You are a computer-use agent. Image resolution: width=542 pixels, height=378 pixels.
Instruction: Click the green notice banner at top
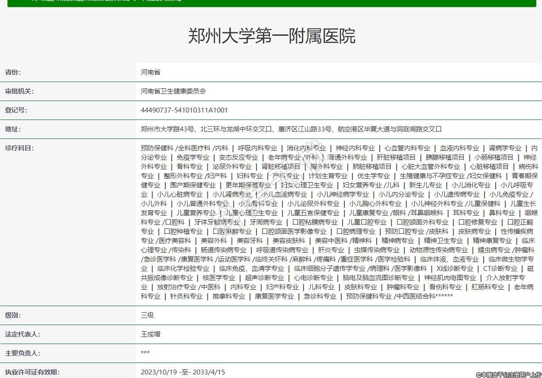(271, 2)
